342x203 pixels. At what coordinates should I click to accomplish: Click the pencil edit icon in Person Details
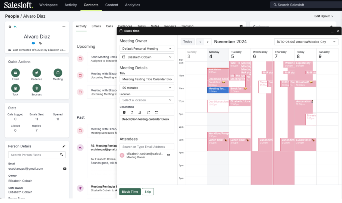point(64,146)
